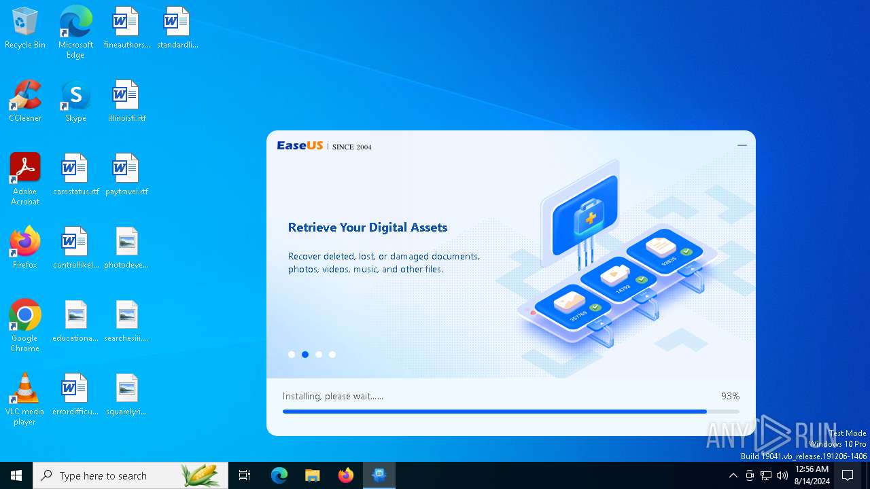Click the Meet Now tray icon
This screenshot has width=870, height=489.
(x=750, y=475)
